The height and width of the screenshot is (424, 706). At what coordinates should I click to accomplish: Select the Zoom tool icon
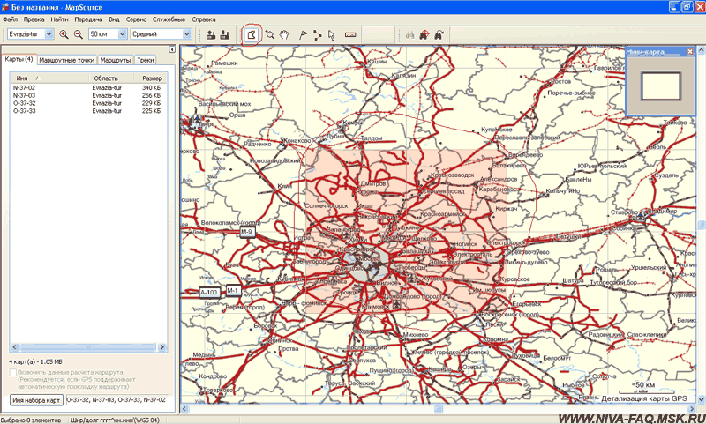270,34
